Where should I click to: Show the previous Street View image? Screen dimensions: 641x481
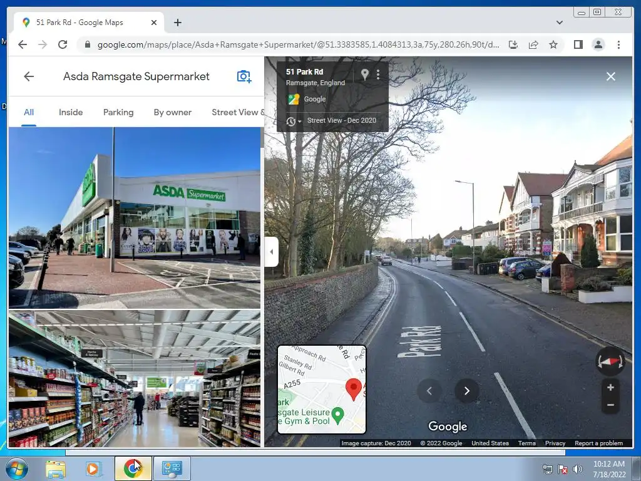coord(429,391)
